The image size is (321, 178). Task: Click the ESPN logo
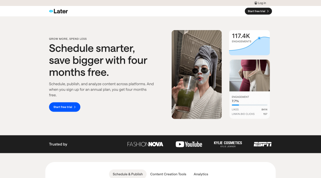(x=263, y=144)
